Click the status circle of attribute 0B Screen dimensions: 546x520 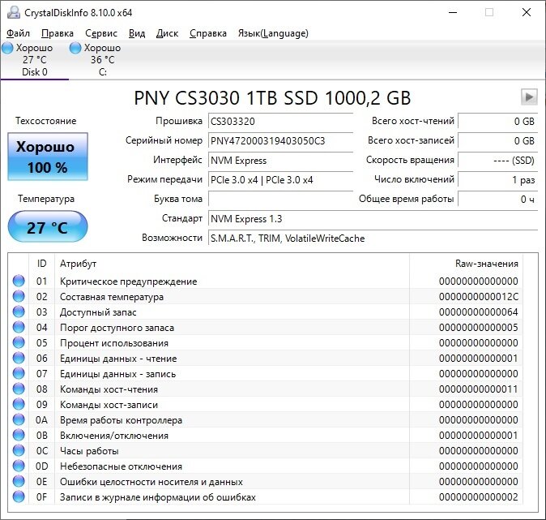point(19,435)
